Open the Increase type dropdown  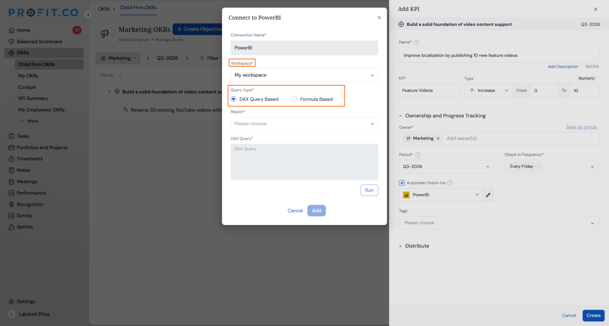click(x=489, y=90)
